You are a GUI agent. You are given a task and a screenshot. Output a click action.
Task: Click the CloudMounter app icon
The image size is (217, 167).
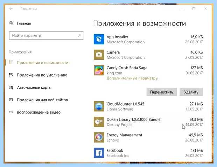pos(99,106)
